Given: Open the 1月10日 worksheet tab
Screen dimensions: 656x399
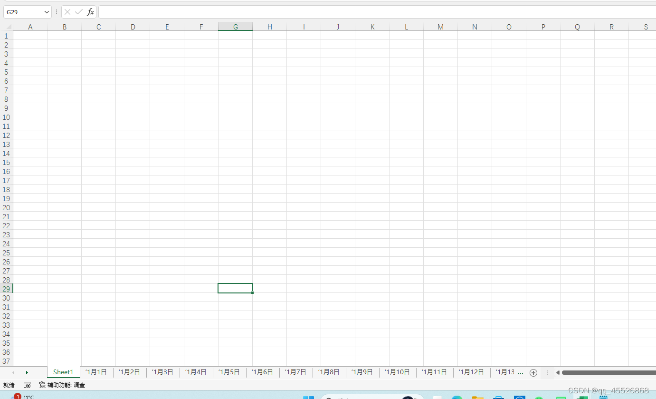Looking at the screenshot, I should [397, 372].
